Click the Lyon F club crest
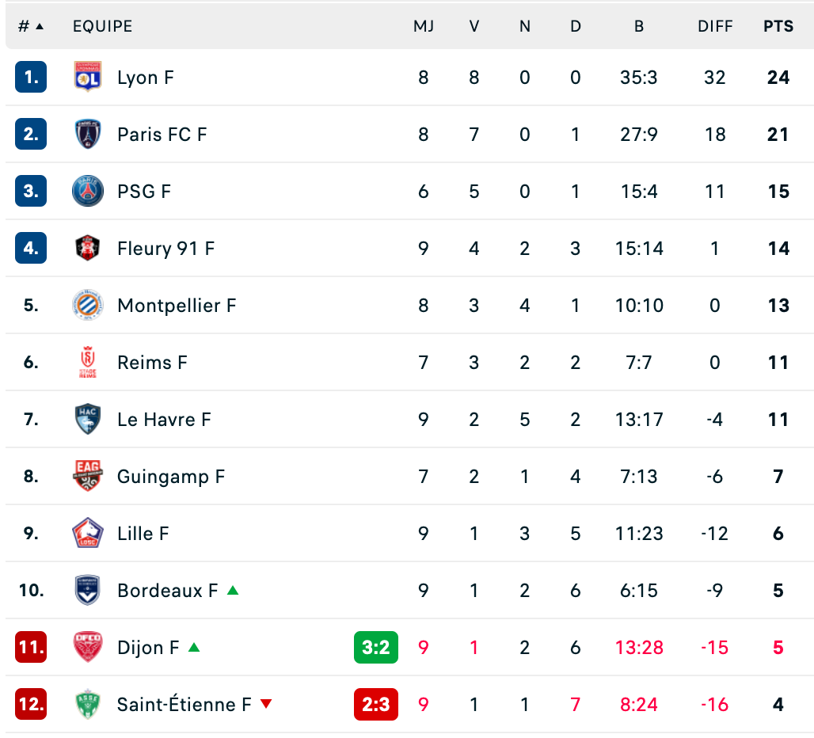Viewport: 814px width, 738px height. click(88, 77)
